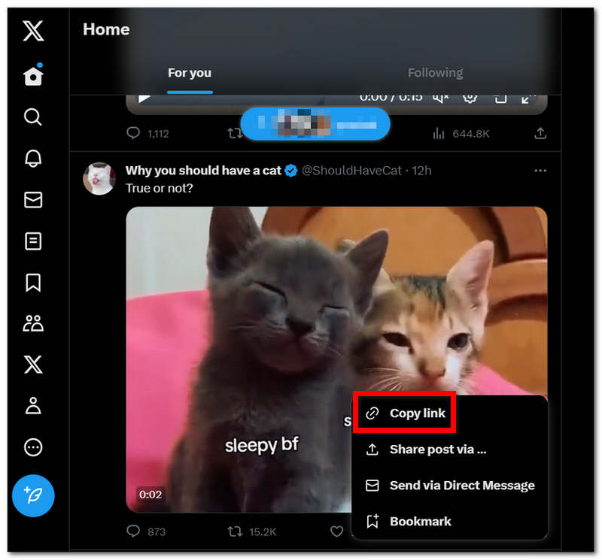Open the Notifications bell icon
The width and height of the screenshot is (602, 560).
coord(33,159)
